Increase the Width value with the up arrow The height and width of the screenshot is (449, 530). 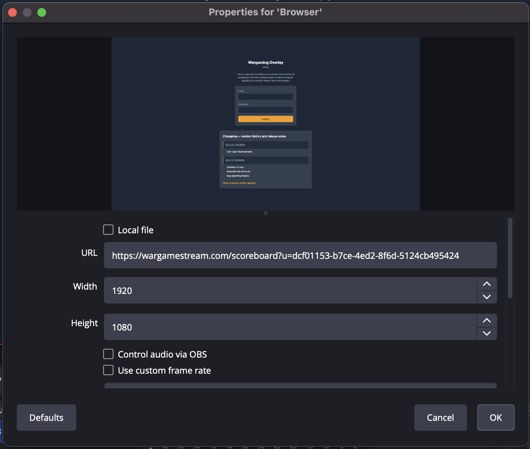point(486,284)
